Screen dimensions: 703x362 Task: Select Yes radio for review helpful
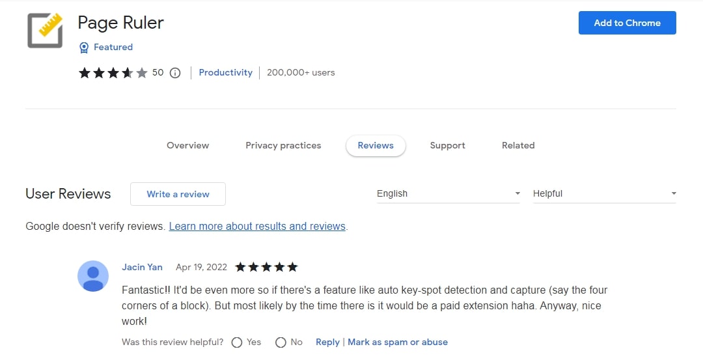click(x=237, y=342)
